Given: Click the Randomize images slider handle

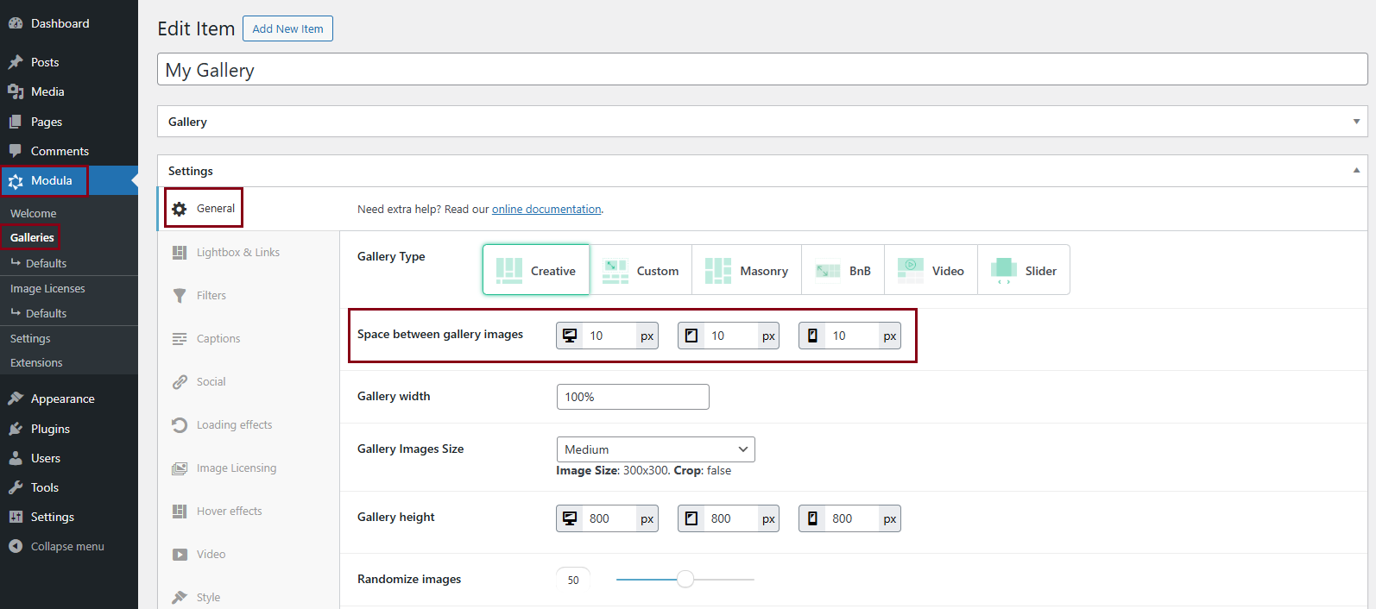Looking at the screenshot, I should pyautogui.click(x=685, y=580).
